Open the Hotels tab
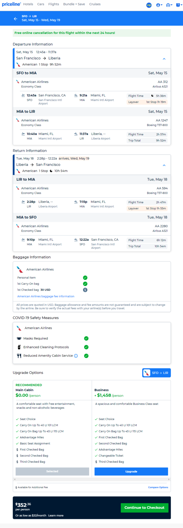This screenshot has height=528, width=183. point(28,4)
